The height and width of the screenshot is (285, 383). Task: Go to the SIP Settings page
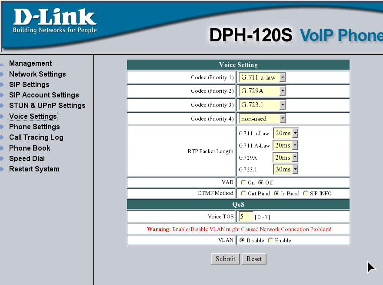coord(29,84)
